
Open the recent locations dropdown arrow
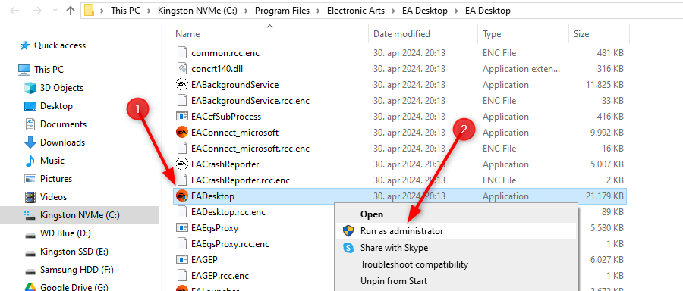coord(55,11)
